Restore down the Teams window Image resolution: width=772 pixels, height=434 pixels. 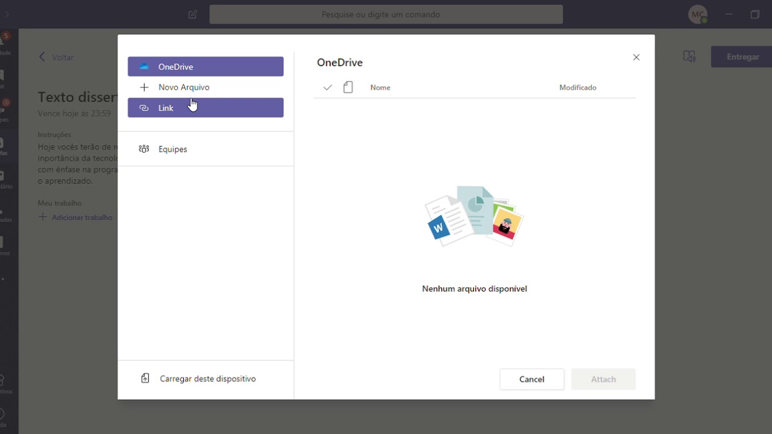(x=755, y=14)
